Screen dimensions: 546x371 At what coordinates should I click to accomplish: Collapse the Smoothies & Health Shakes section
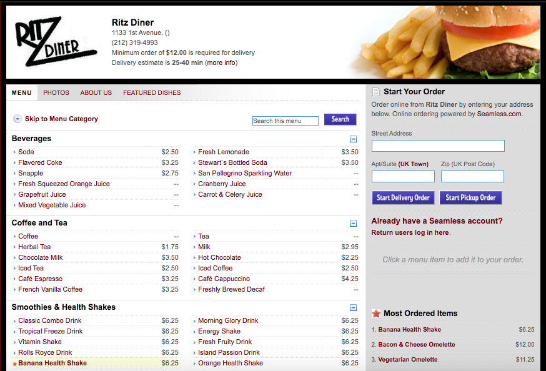click(x=353, y=308)
